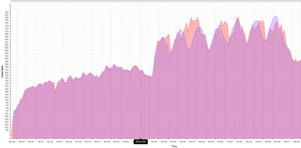The image size is (301, 148).
Task: Pick the 08:54 time axis label
Action: [x=259, y=141]
